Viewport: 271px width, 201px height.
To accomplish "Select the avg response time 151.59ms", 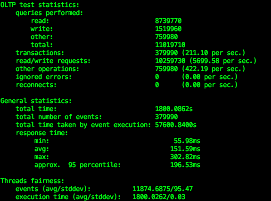I will 185,149.
